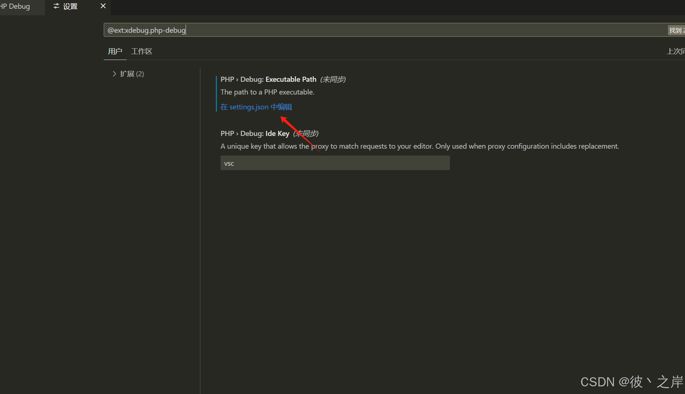Click the cursor position in the search field
This screenshot has width=685, height=394.
click(186, 30)
